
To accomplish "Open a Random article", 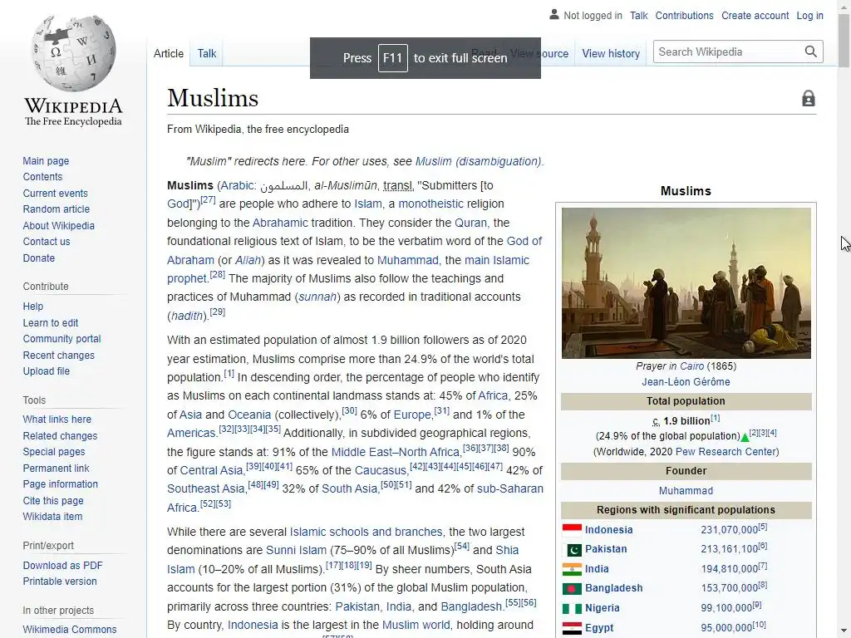I will coord(56,209).
